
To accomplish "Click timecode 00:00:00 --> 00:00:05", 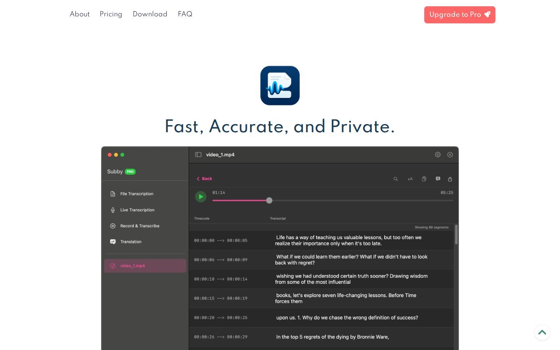I will (x=221, y=241).
